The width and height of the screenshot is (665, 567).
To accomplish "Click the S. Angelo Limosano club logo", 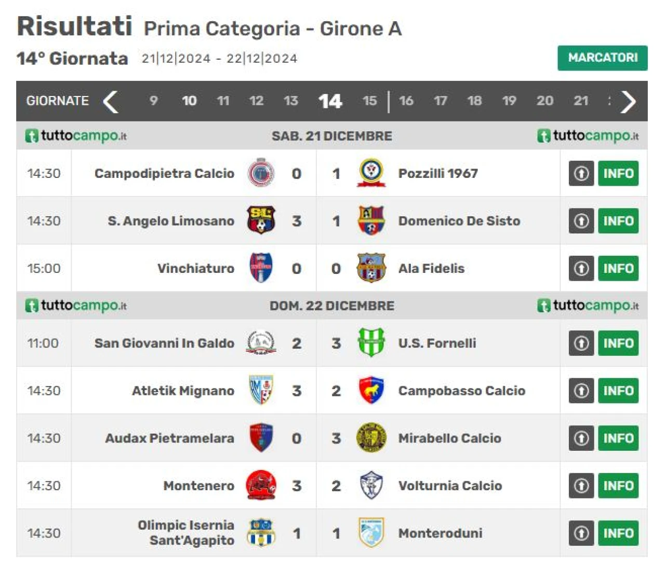I will 261,220.
